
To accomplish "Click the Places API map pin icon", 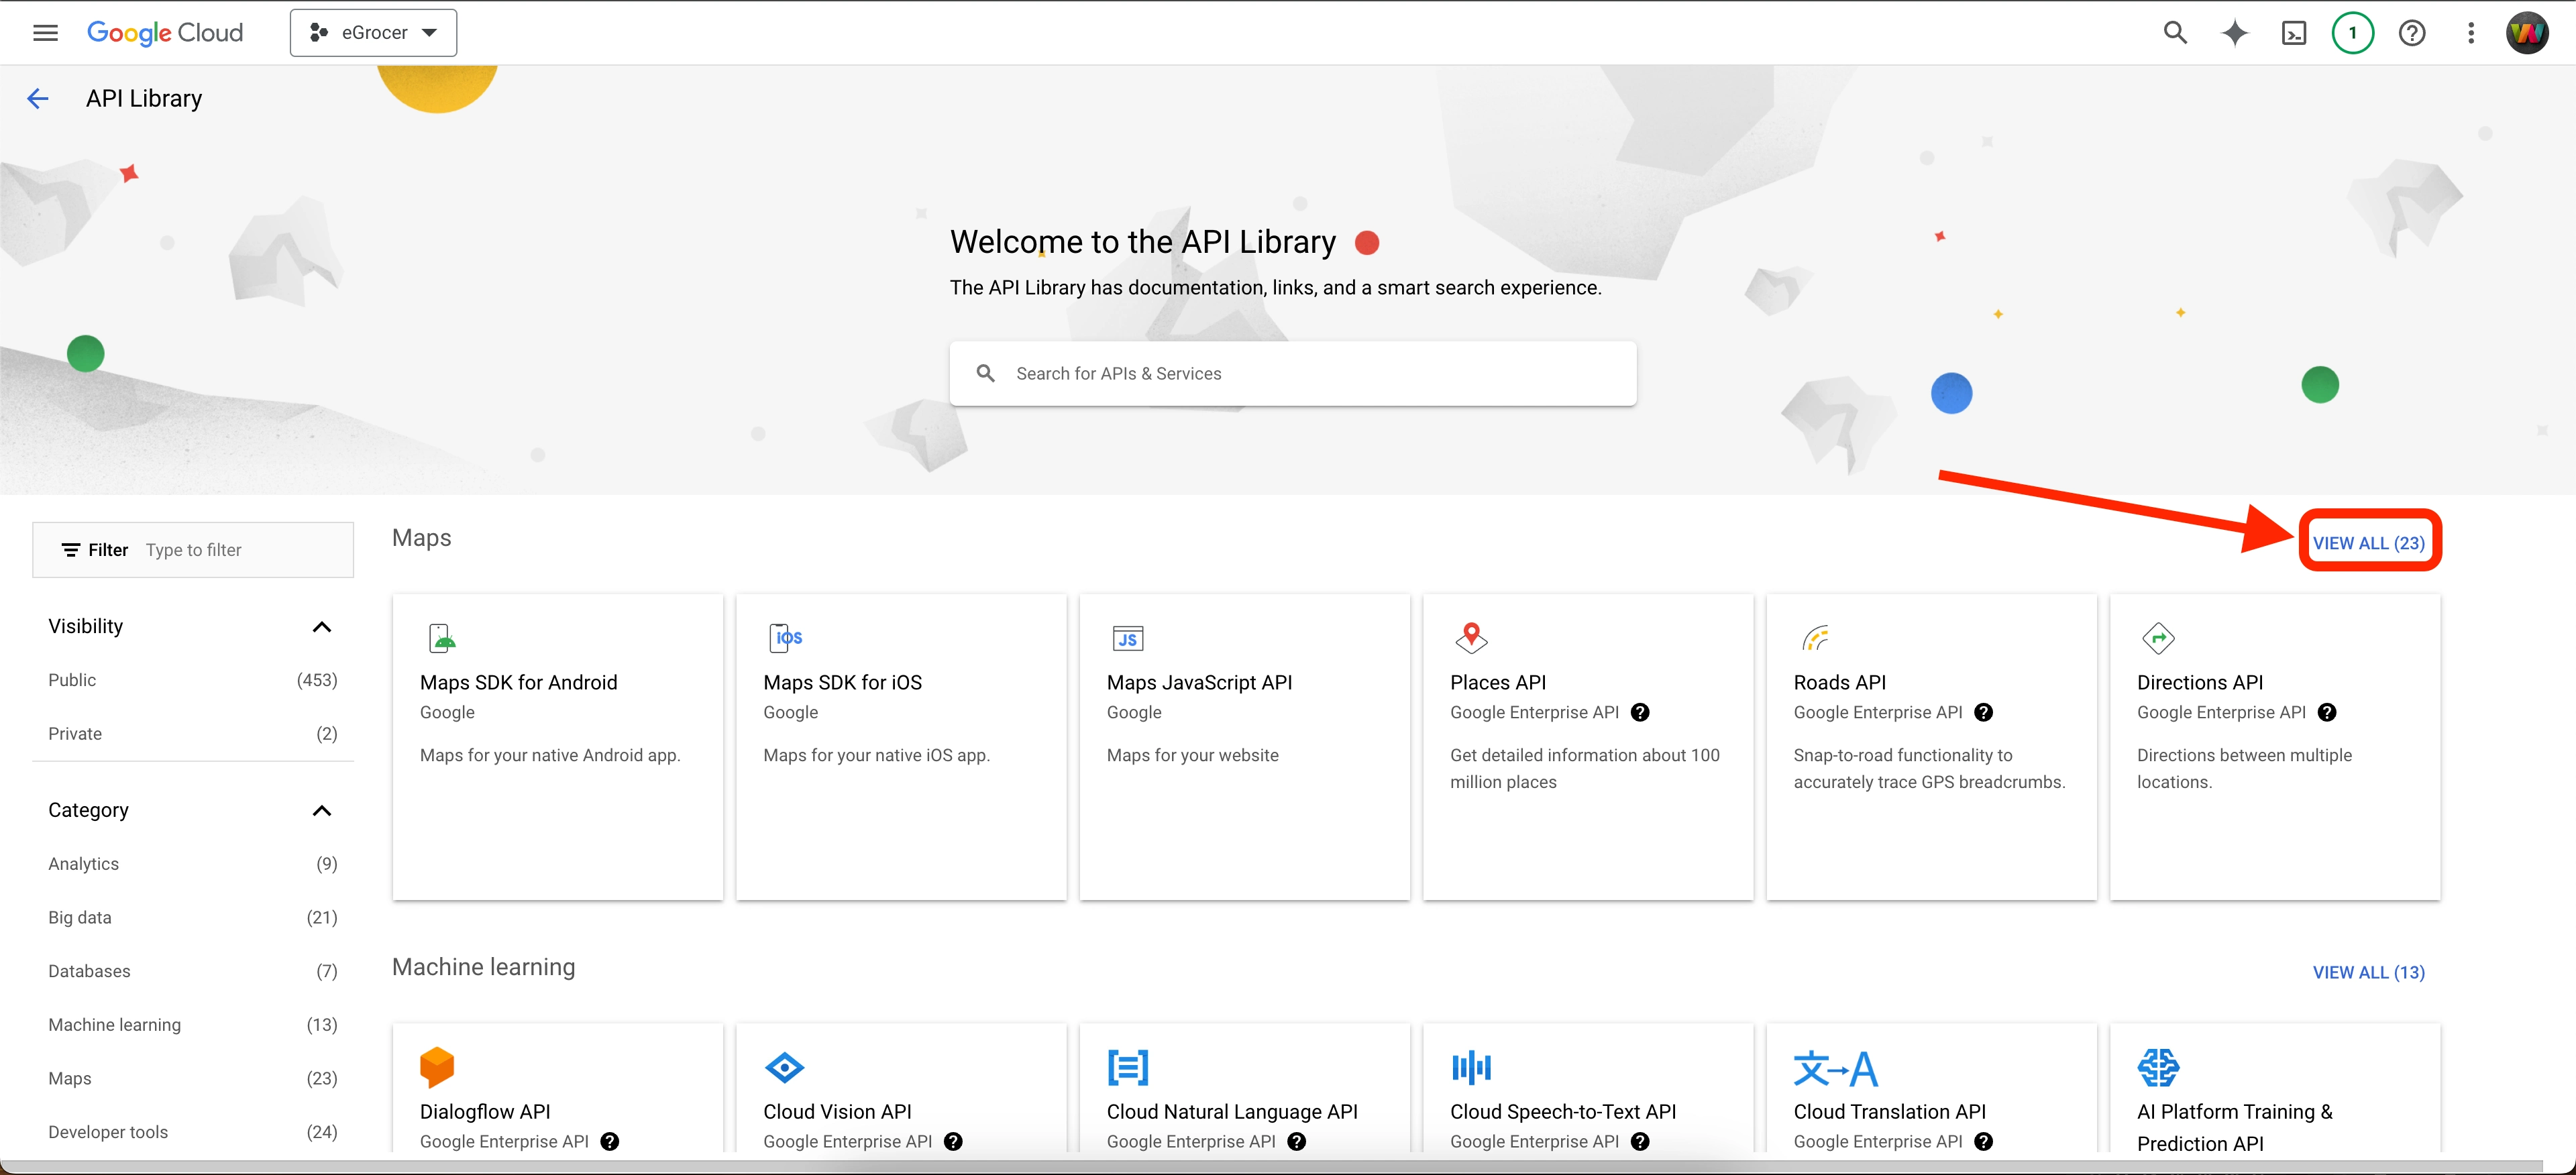I will point(1471,637).
